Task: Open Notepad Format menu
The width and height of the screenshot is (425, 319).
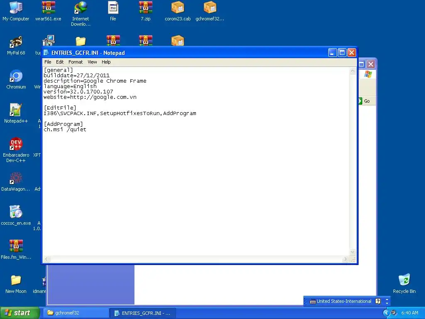Action: point(76,62)
